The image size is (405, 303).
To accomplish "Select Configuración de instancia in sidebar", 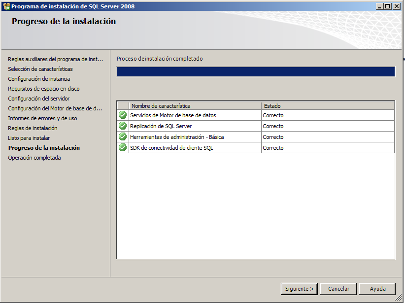I will click(x=39, y=79).
